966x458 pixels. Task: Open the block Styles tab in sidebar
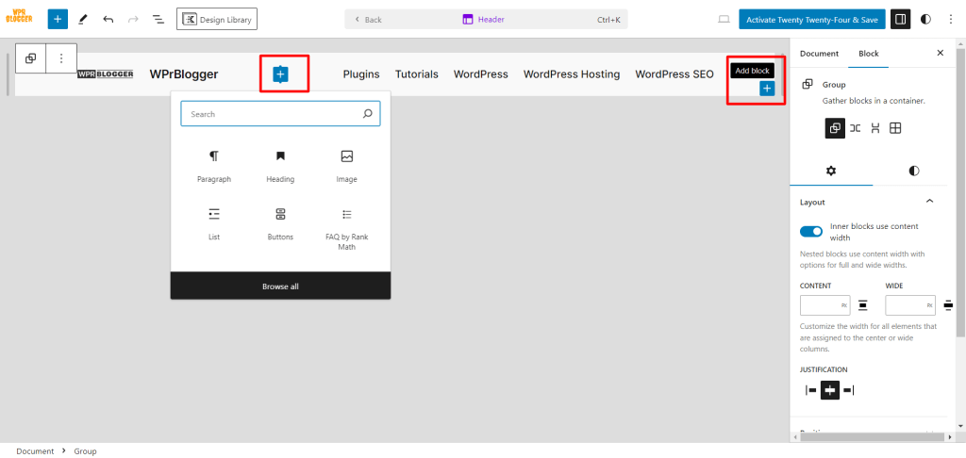click(914, 171)
